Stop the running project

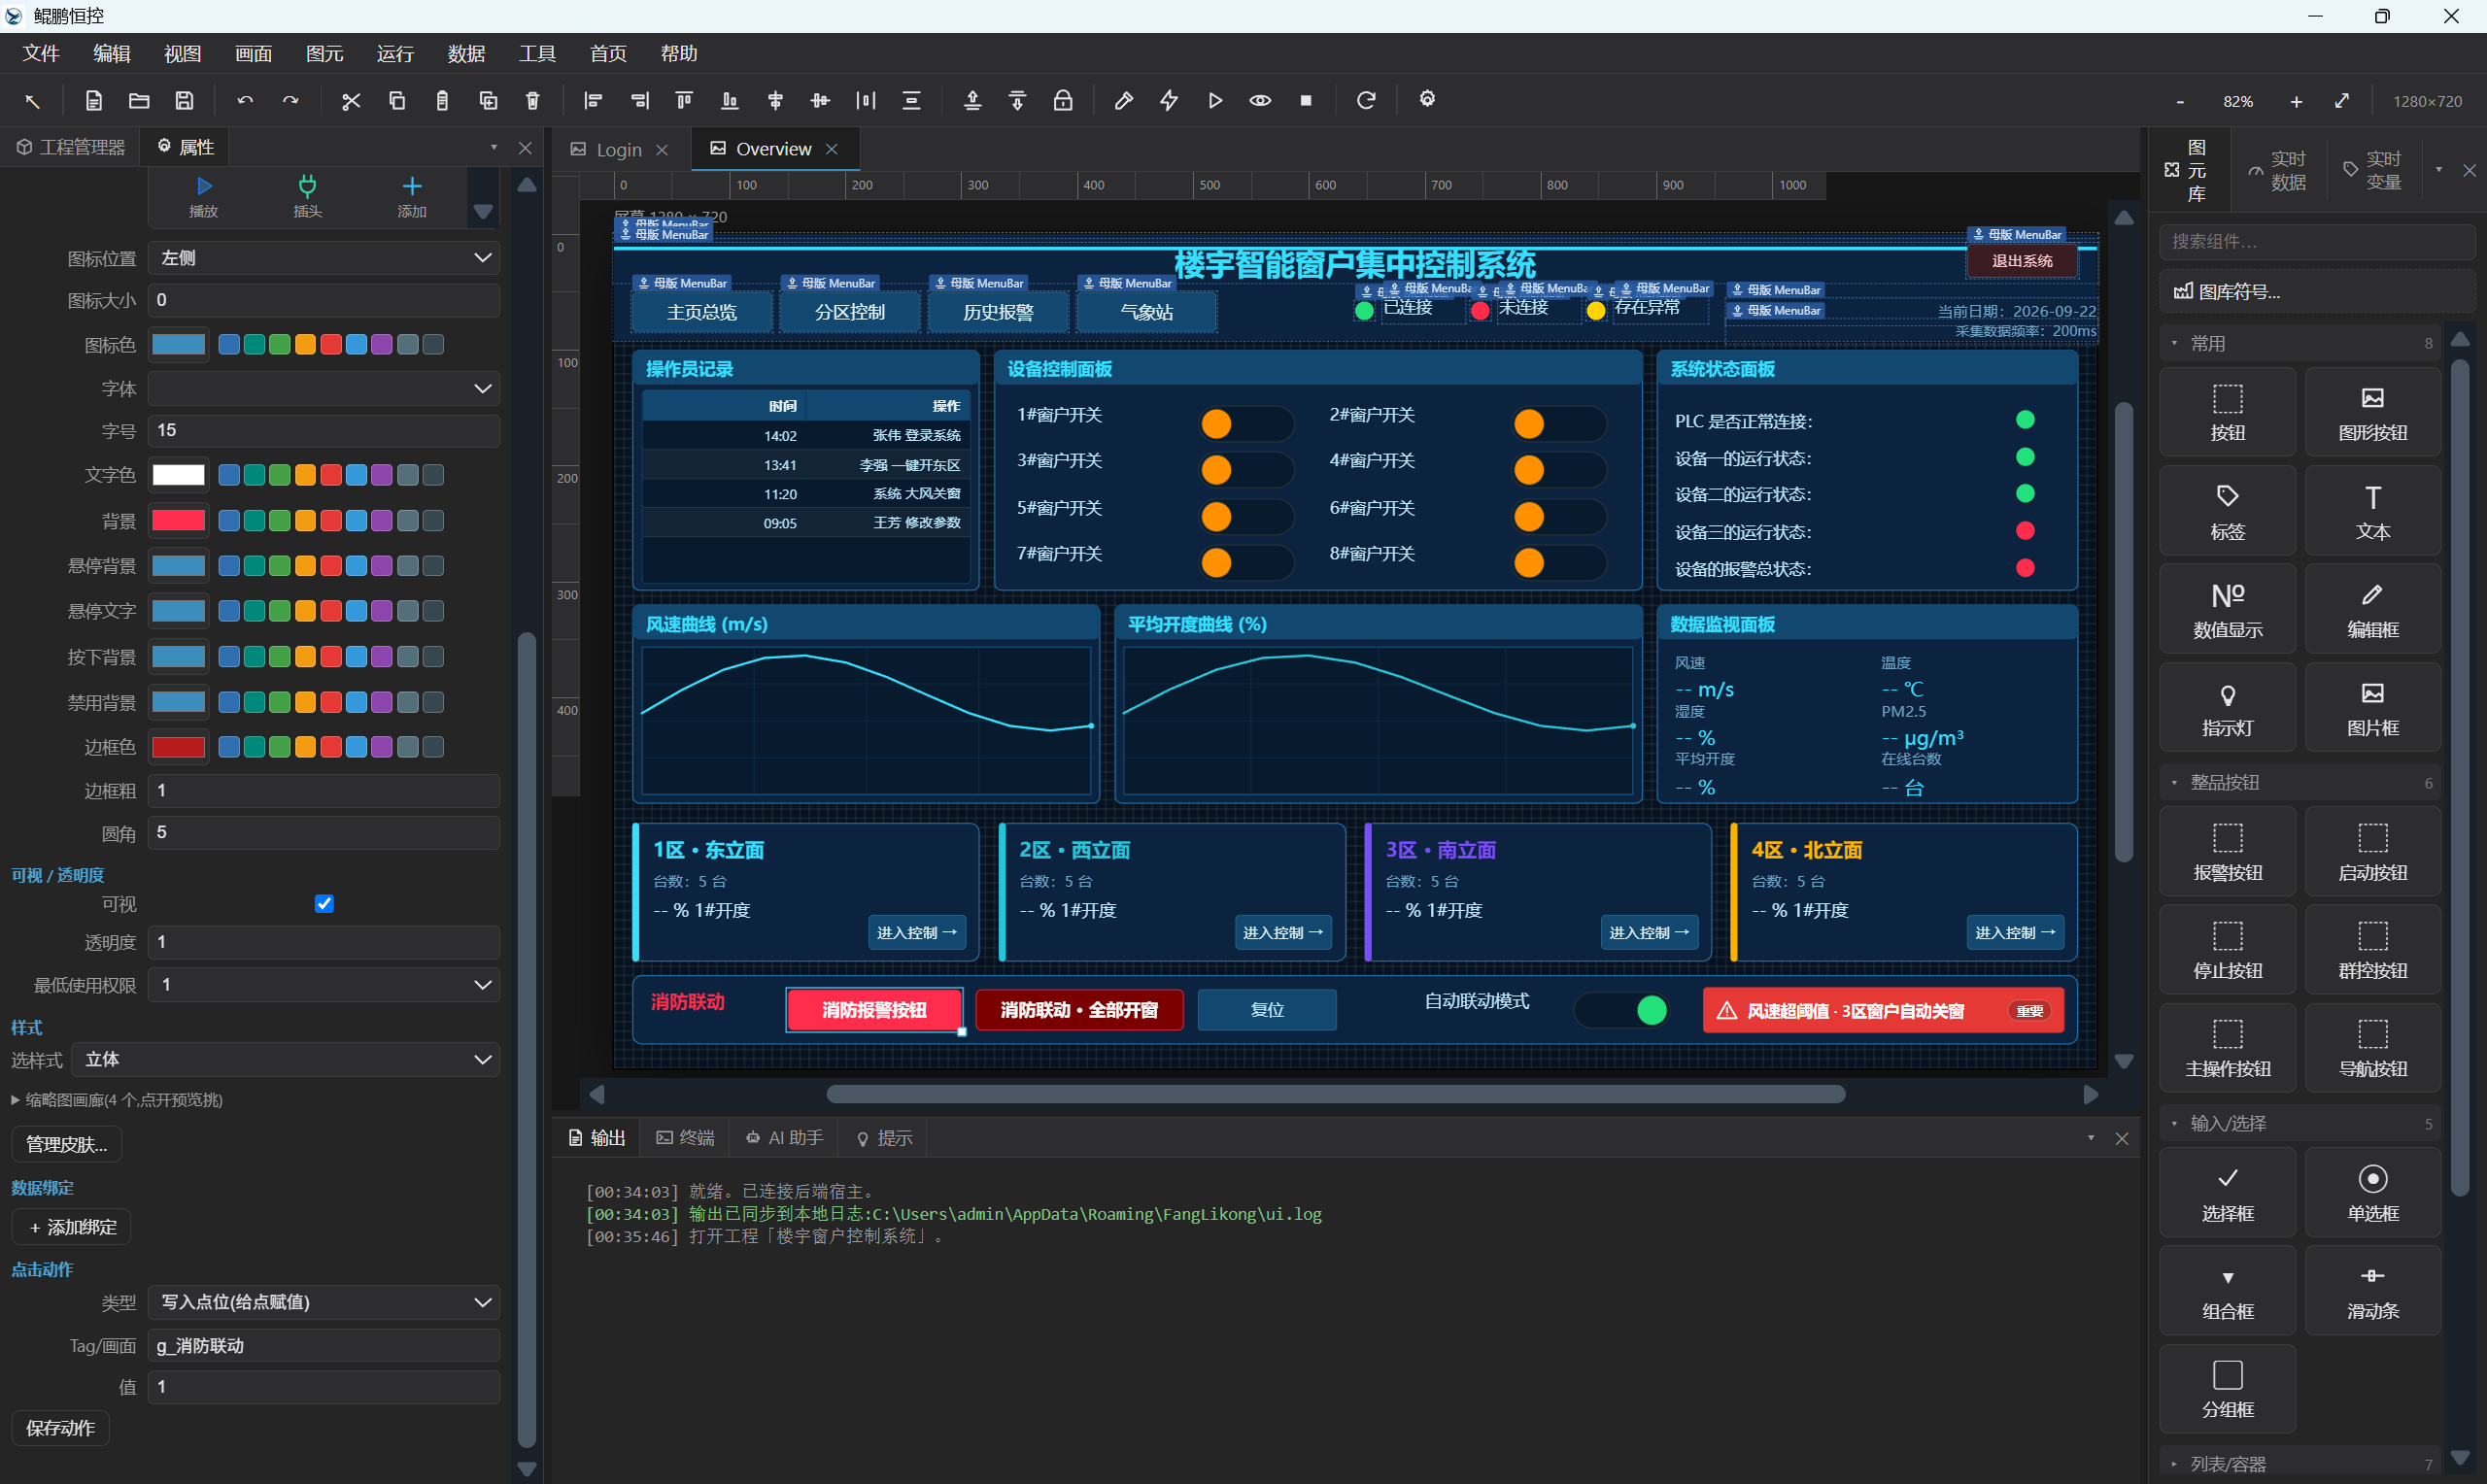(x=1306, y=101)
